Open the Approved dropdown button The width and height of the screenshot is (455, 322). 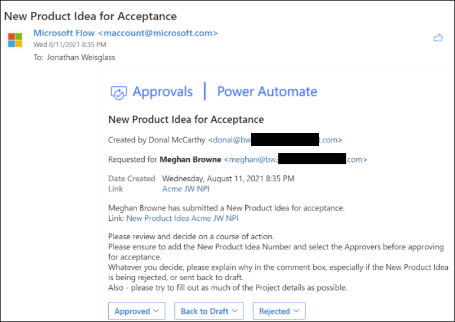[x=136, y=311]
